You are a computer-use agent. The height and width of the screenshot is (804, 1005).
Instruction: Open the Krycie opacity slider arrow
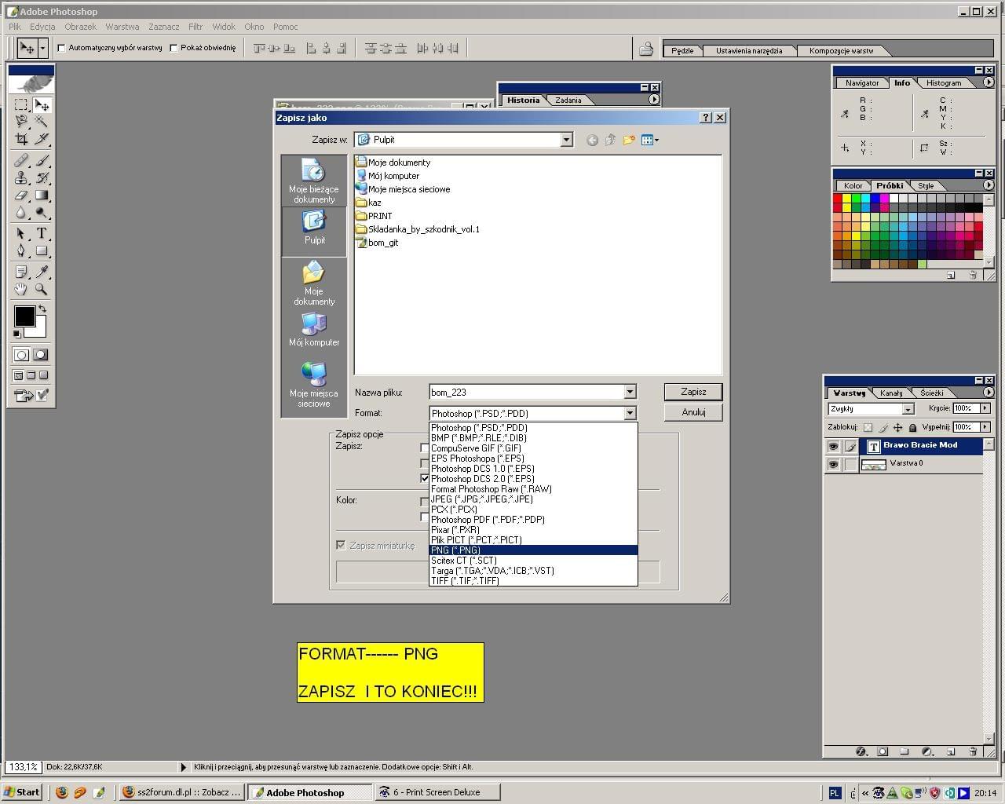pos(985,408)
